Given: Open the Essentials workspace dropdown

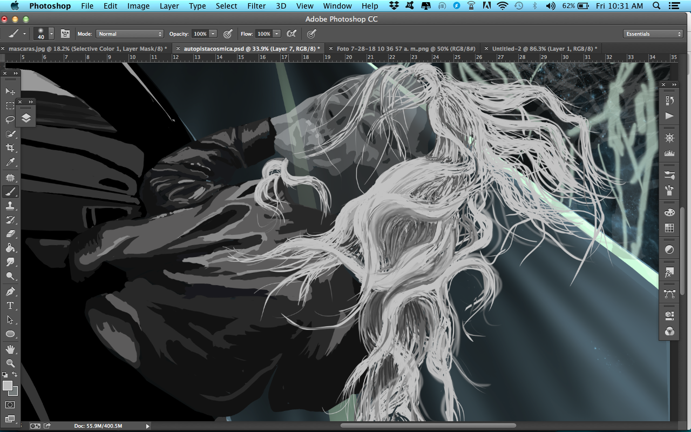Looking at the screenshot, I should (x=653, y=33).
